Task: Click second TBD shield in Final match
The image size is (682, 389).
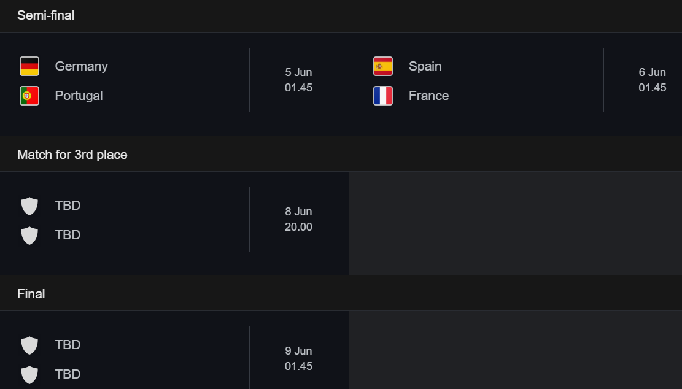Action: (x=29, y=375)
